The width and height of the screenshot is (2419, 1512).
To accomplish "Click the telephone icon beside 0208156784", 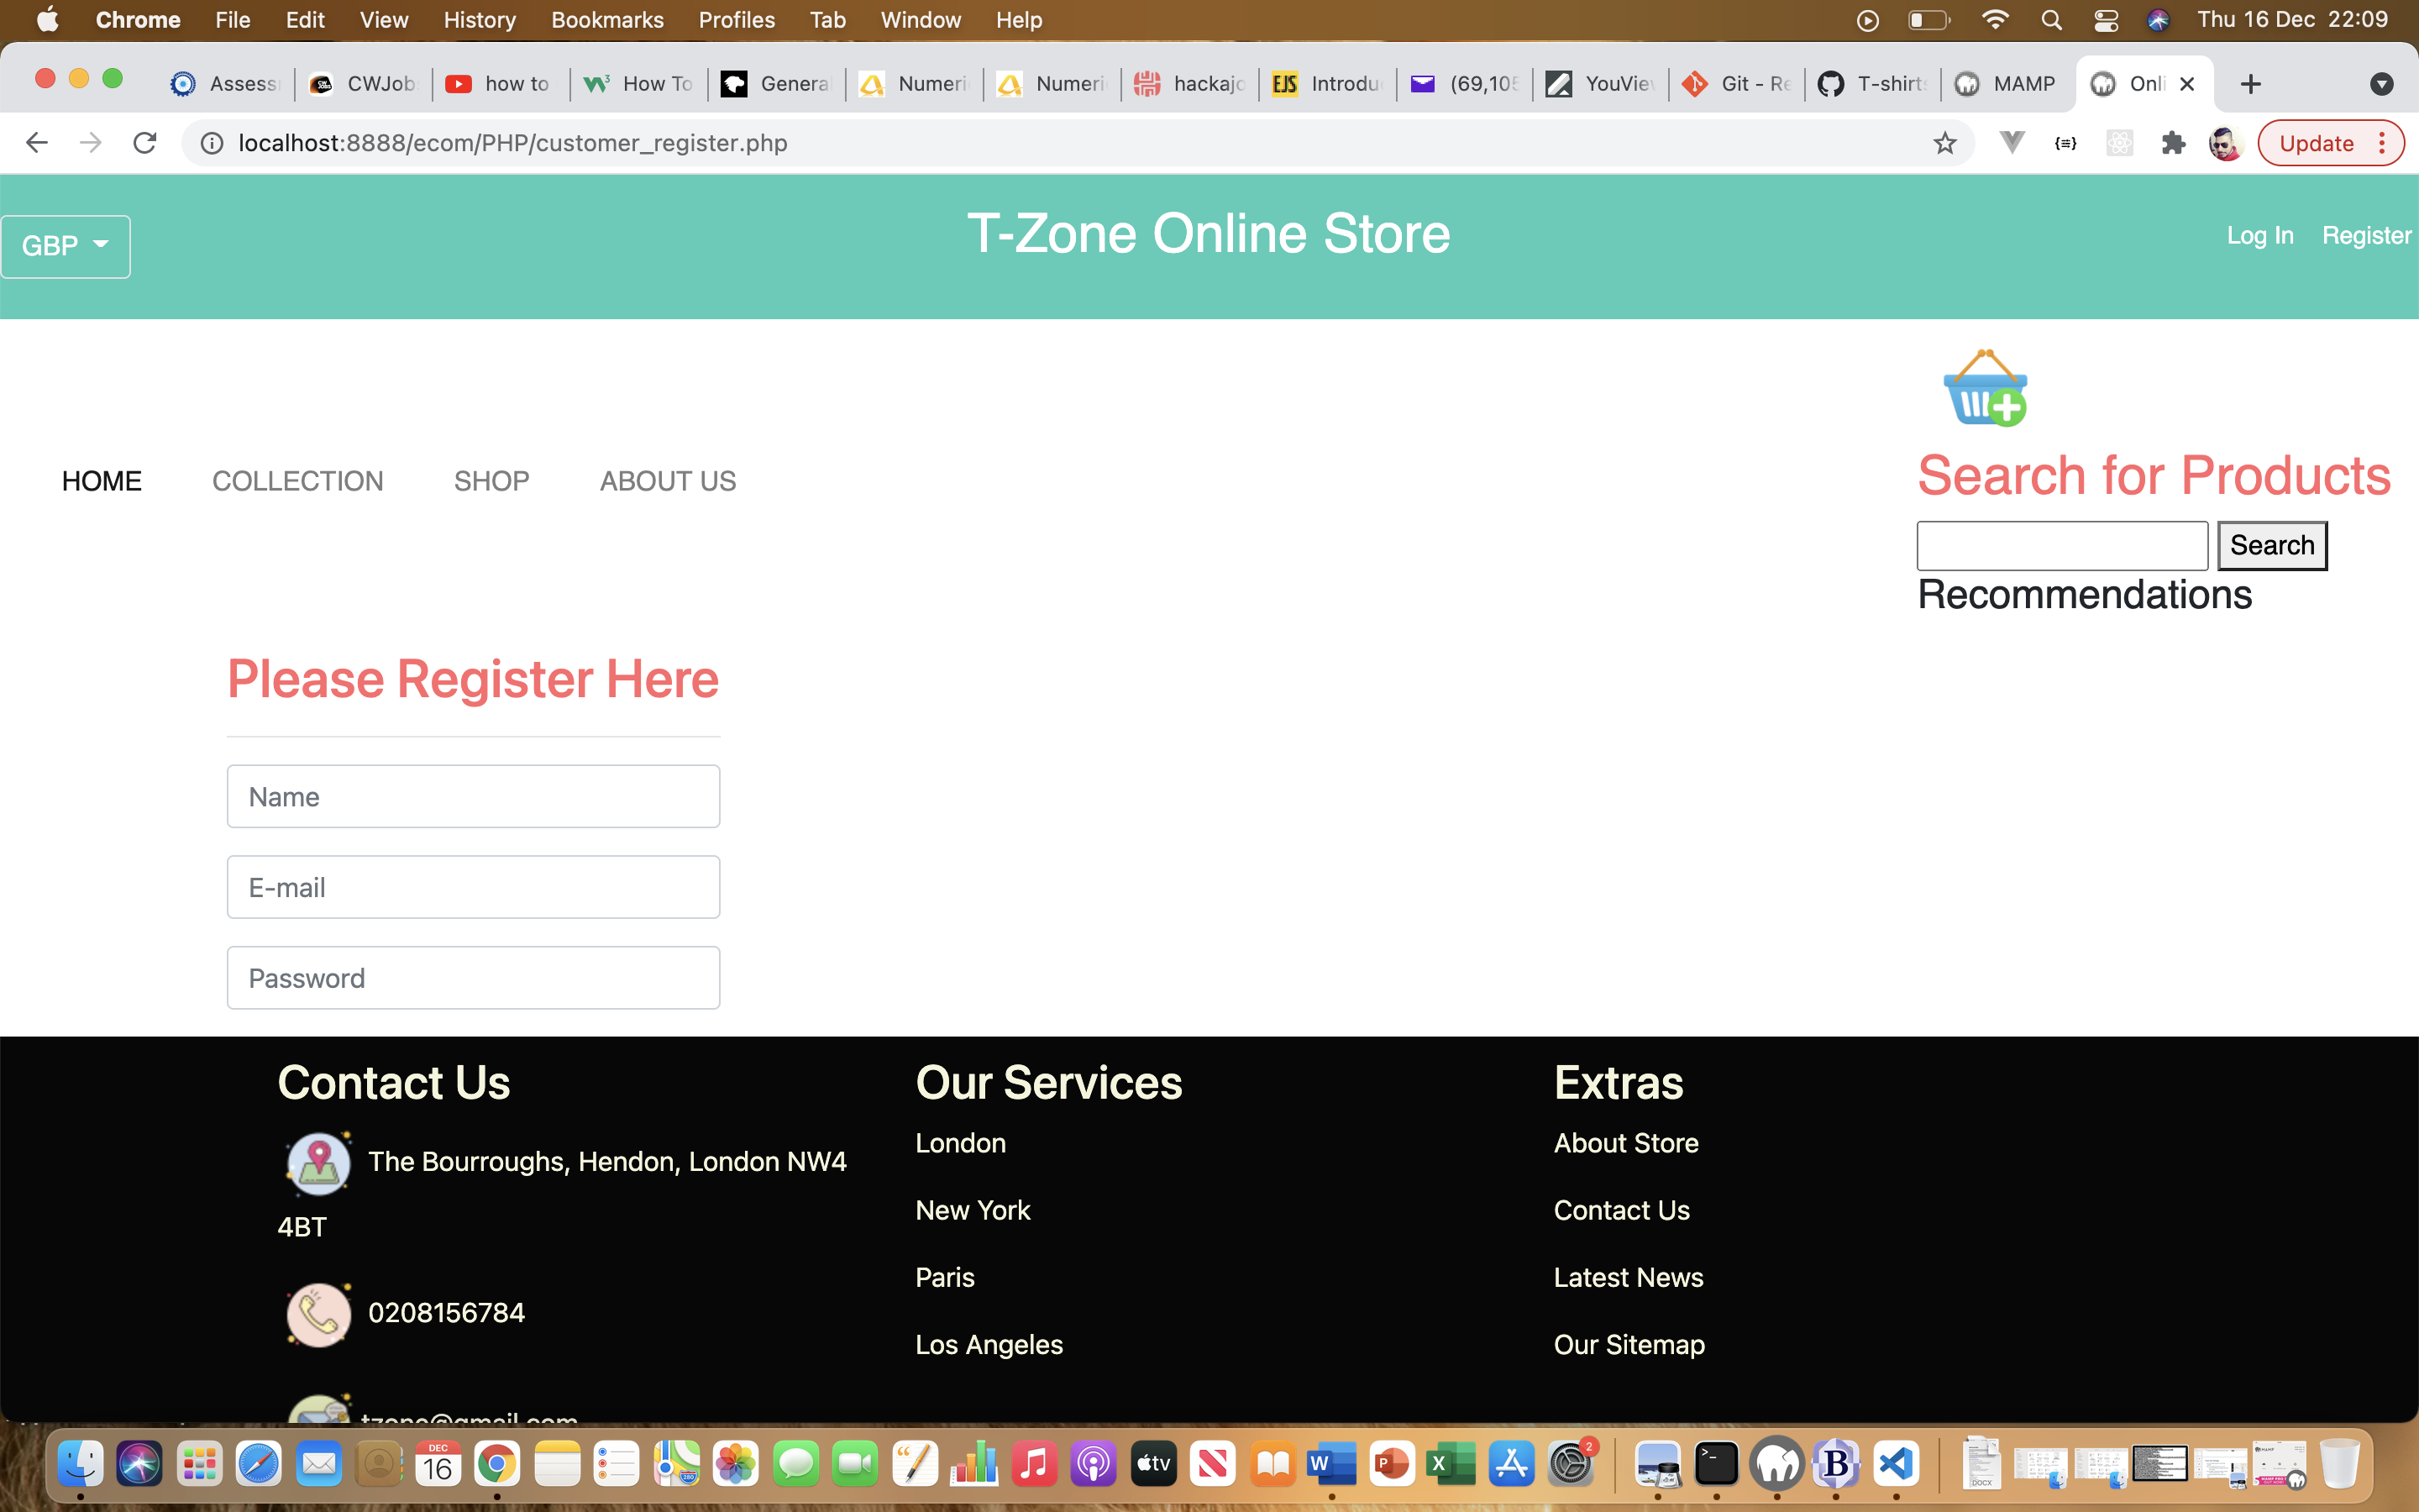I will pos(319,1313).
